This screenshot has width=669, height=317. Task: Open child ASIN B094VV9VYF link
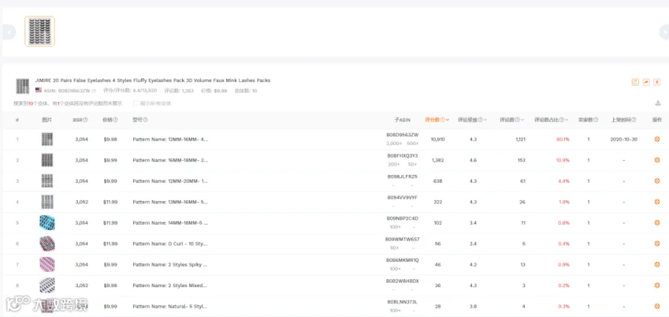click(402, 197)
